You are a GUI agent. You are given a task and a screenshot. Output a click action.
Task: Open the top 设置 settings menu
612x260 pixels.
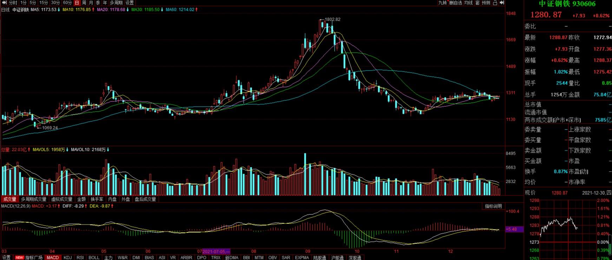click(x=130, y=3)
